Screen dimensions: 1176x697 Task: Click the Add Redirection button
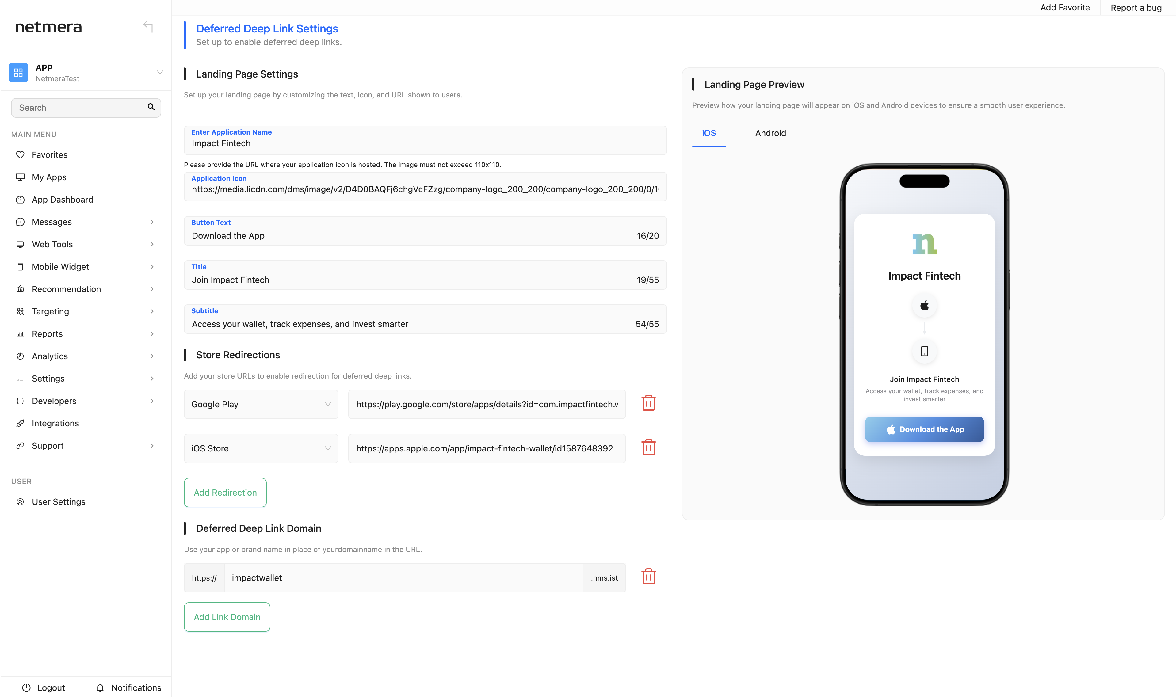pos(225,492)
